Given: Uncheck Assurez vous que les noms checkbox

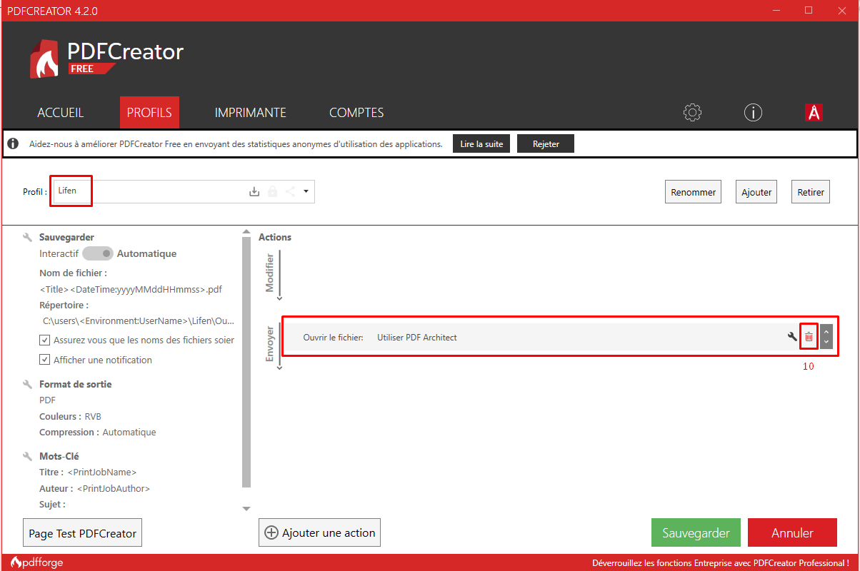Looking at the screenshot, I should [x=45, y=340].
